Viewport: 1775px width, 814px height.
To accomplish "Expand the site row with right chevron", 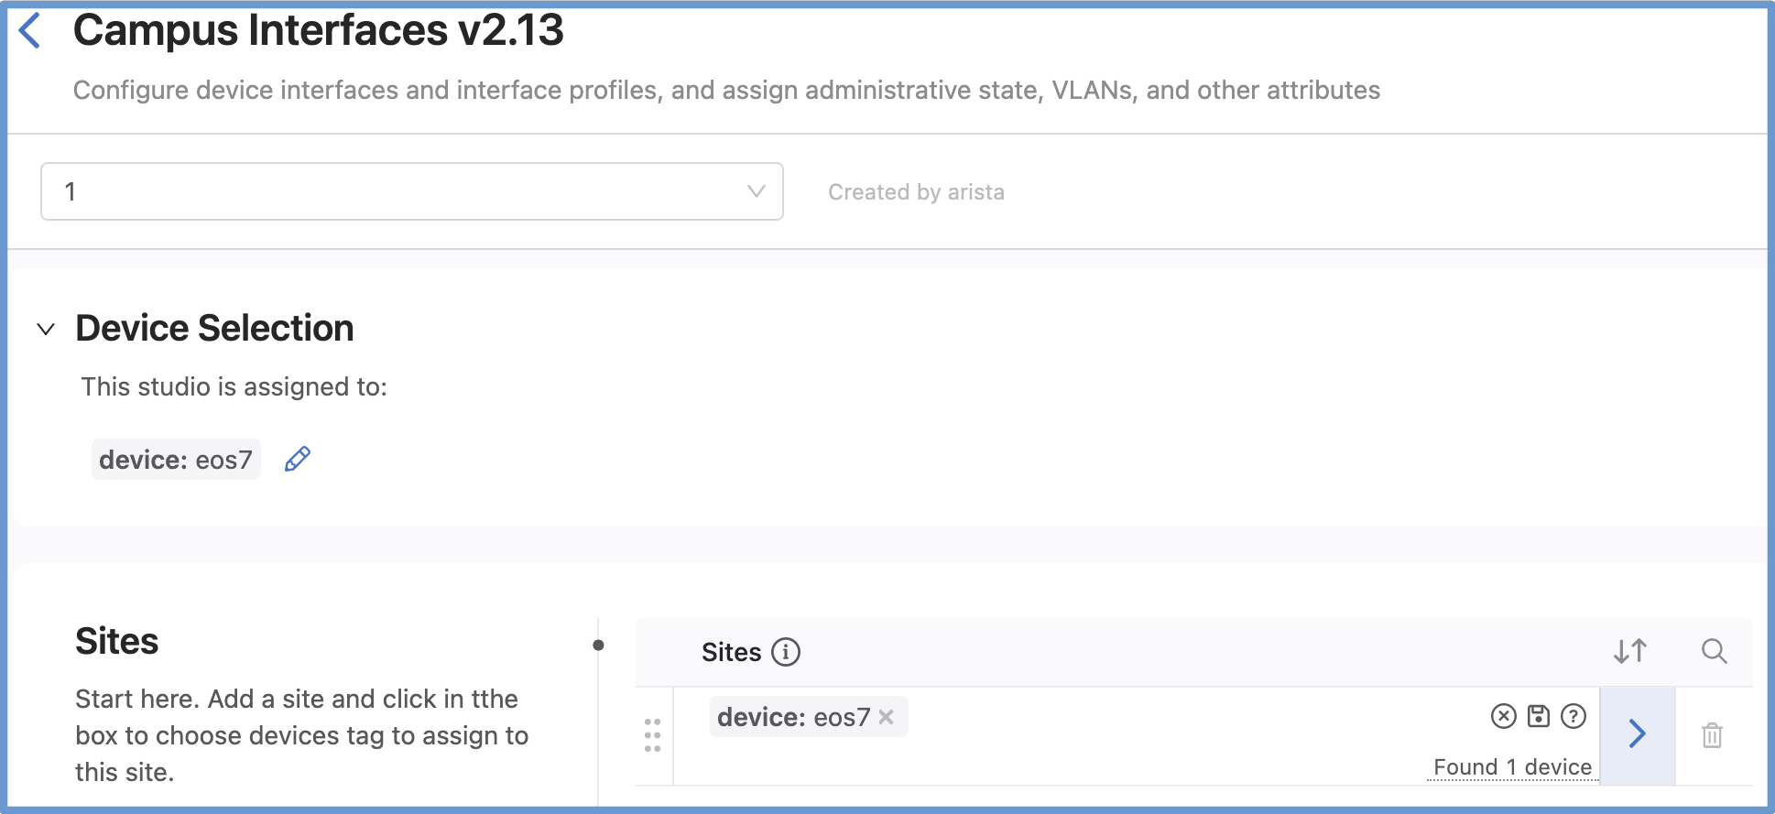I will click(x=1637, y=734).
